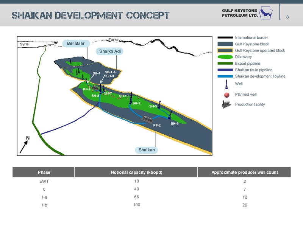This screenshot has width=303, height=227.
Task: Click the Shaikan development flowline legend swatch
Action: (x=225, y=76)
